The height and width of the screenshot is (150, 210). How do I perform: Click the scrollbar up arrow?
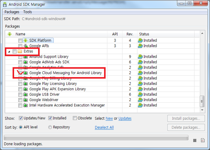(202, 34)
